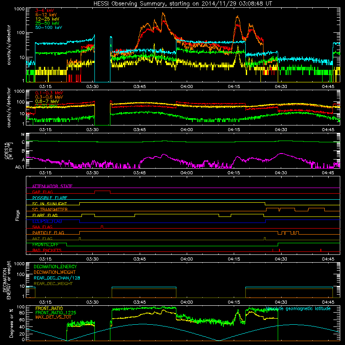Click the B class tick on GOES plot
Viewport: 345px width, 345px height.
pyautogui.click(x=23, y=151)
